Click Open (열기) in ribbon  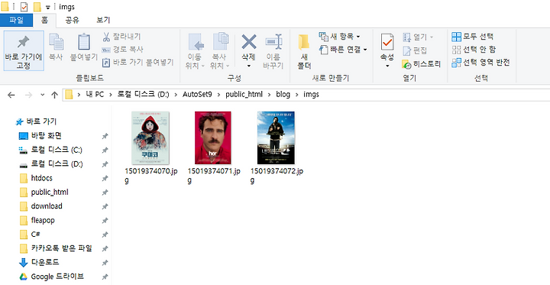point(418,37)
